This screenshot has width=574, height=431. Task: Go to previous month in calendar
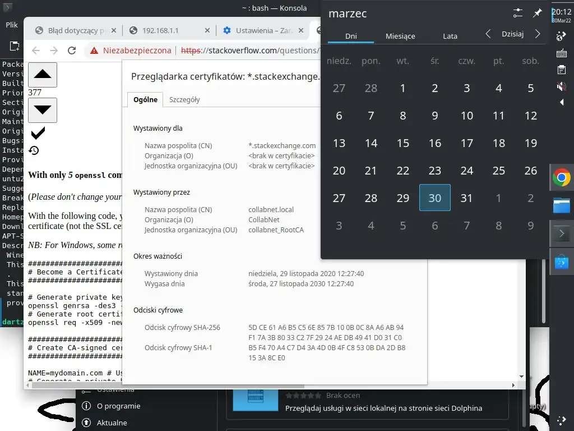tap(488, 34)
